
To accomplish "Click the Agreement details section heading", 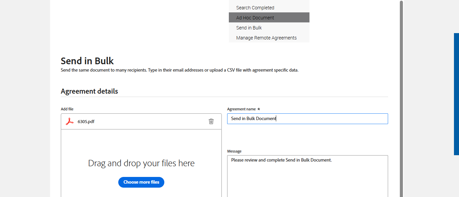I will point(89,91).
